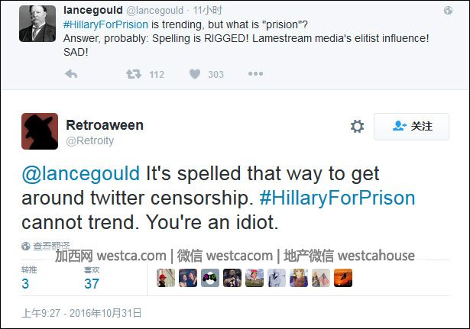This screenshot has width=470, height=329.
Task: Open the @Retroity username handle
Action: coord(89,140)
